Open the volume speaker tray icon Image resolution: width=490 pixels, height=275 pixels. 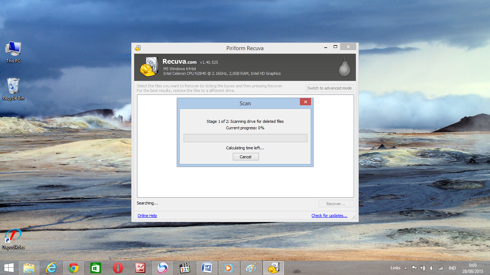(432, 268)
